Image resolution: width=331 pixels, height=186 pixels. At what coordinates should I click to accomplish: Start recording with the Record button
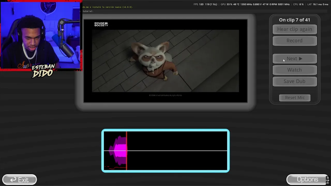(295, 41)
